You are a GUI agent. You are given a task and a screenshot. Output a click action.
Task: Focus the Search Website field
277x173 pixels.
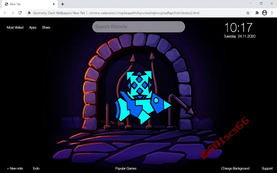click(138, 27)
